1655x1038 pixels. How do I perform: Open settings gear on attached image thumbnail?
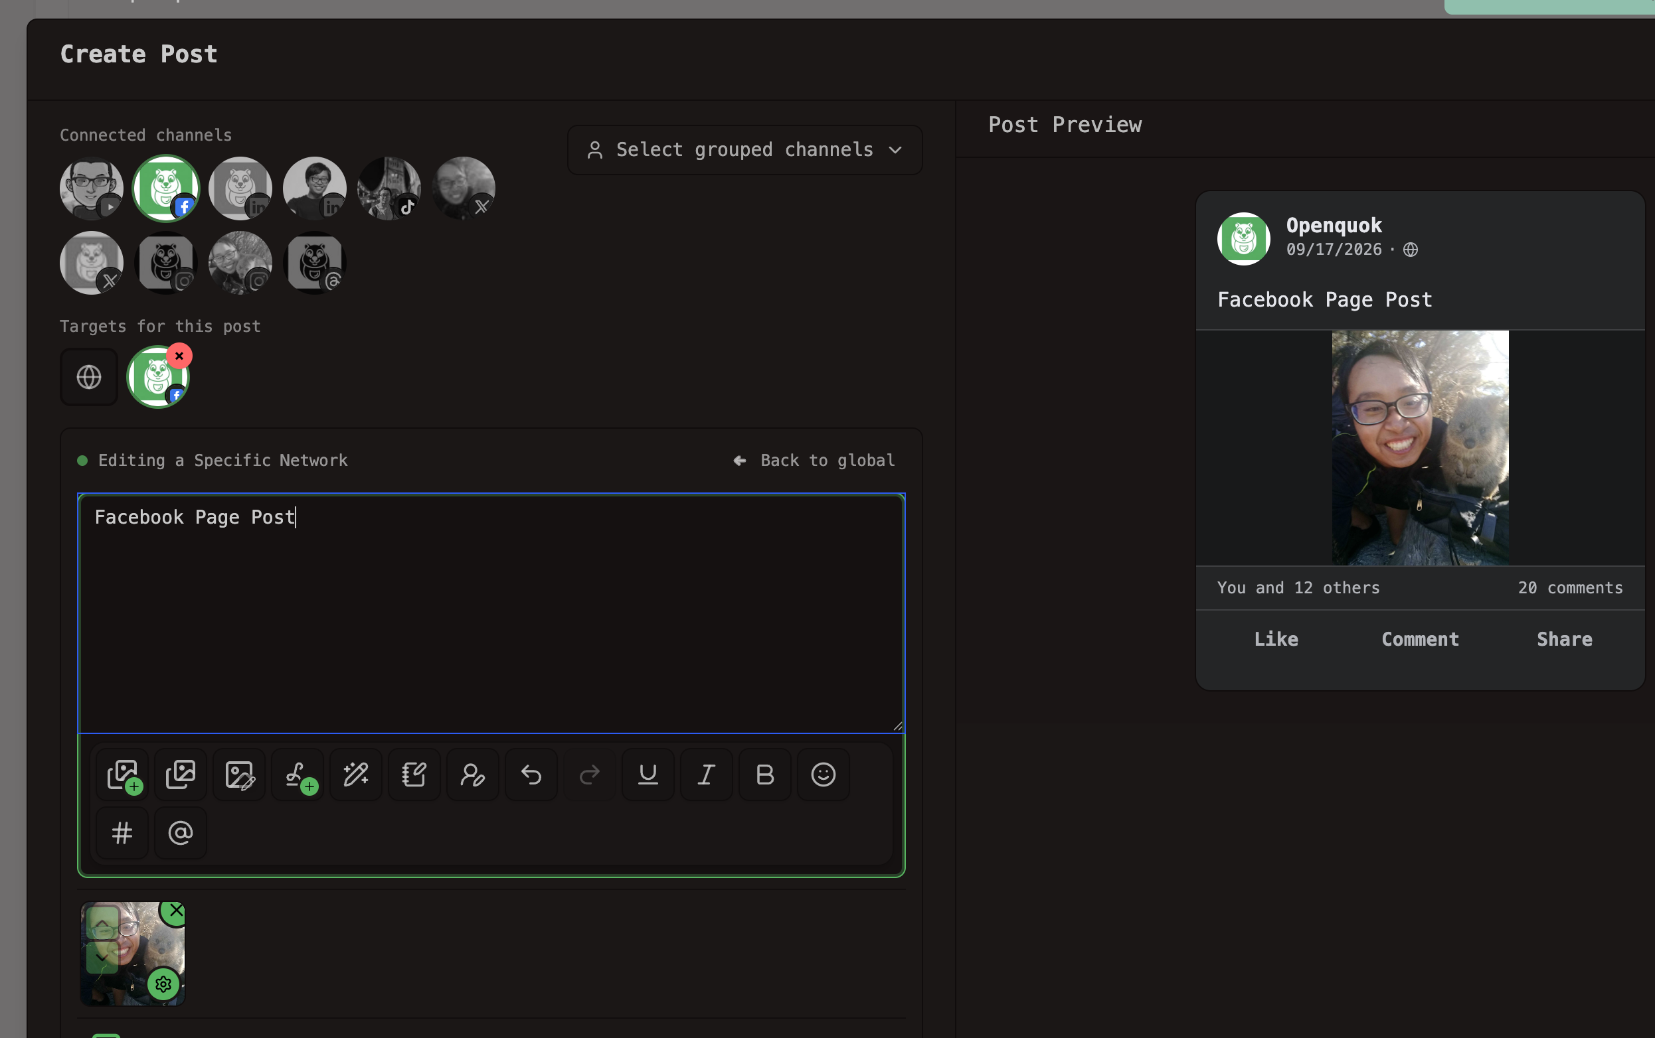tap(163, 984)
